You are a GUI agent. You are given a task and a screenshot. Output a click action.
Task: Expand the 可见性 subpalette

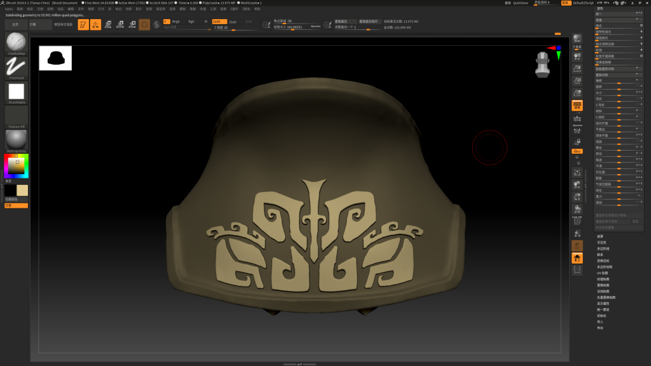pyautogui.click(x=601, y=243)
